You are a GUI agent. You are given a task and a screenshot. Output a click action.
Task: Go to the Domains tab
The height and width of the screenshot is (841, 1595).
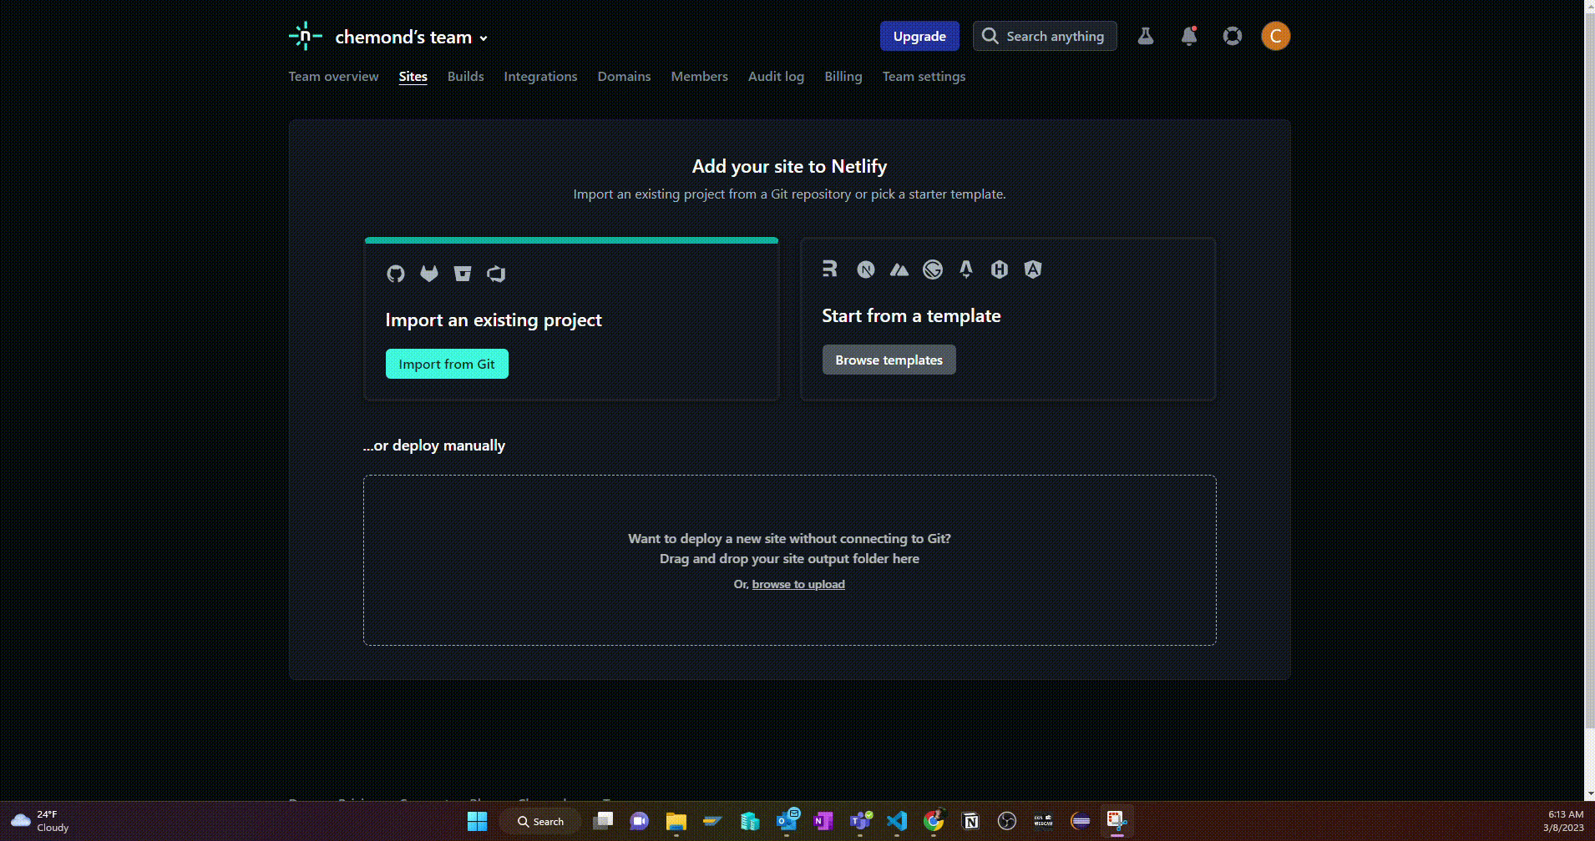[624, 77]
